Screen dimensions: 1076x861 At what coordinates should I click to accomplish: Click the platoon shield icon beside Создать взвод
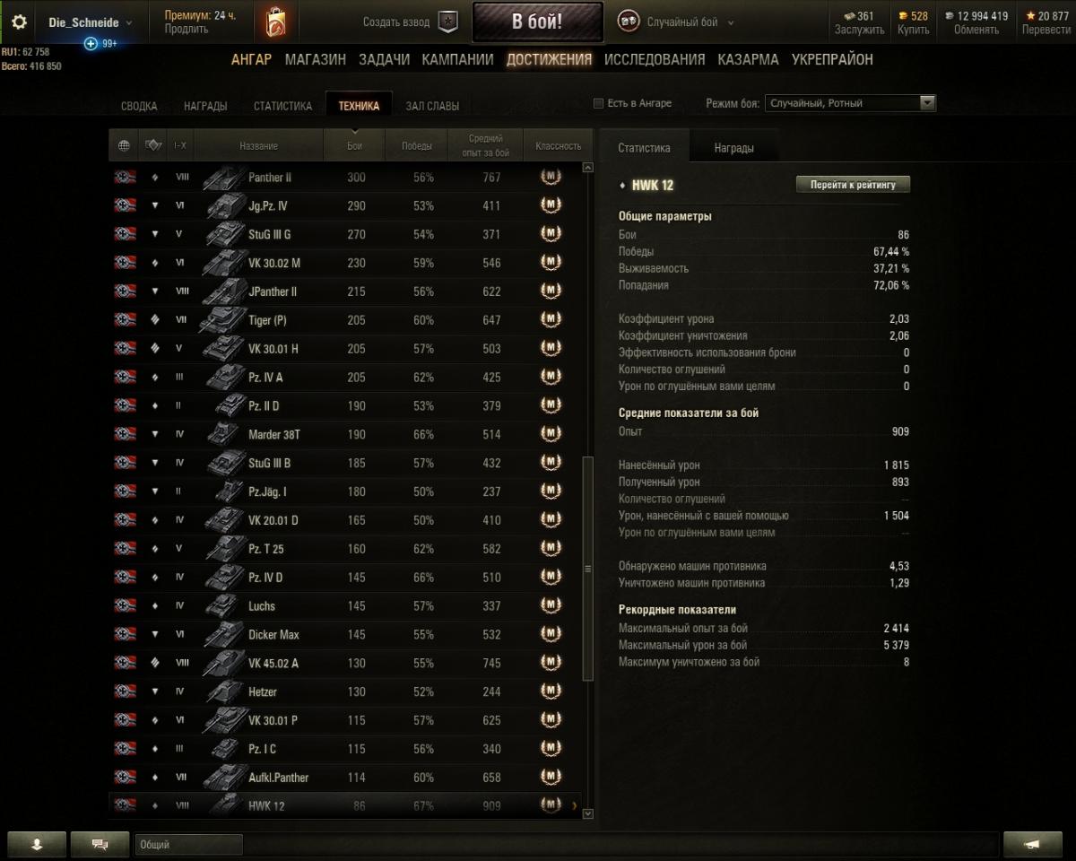(x=447, y=22)
